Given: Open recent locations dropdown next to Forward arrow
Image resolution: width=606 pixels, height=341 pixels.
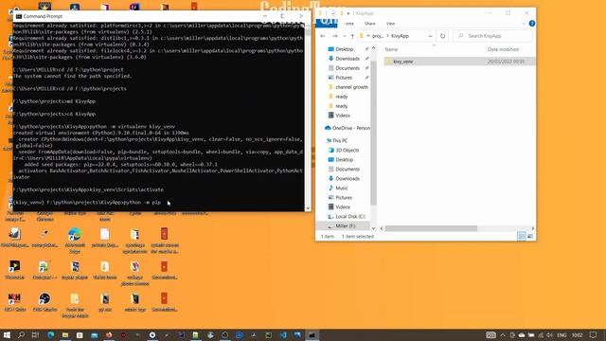Looking at the screenshot, I should point(344,36).
